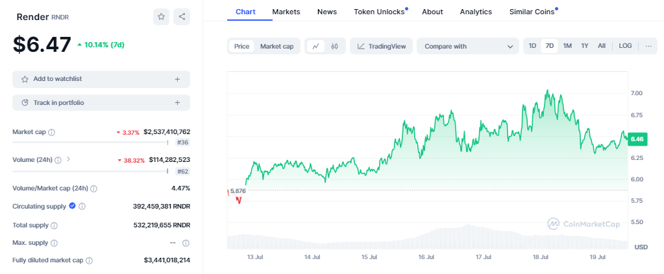Click the info icon next to Max. supply dashes
Viewport: 664px width, 274px height.
[186, 243]
